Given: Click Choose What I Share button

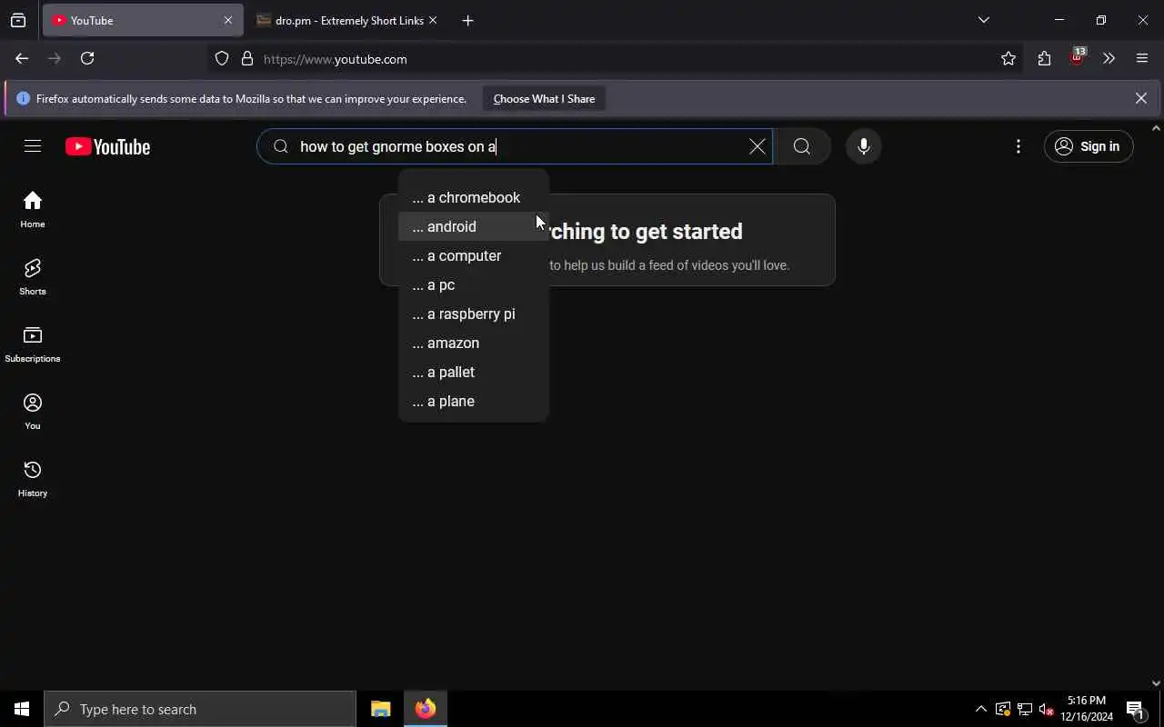Looking at the screenshot, I should (544, 98).
